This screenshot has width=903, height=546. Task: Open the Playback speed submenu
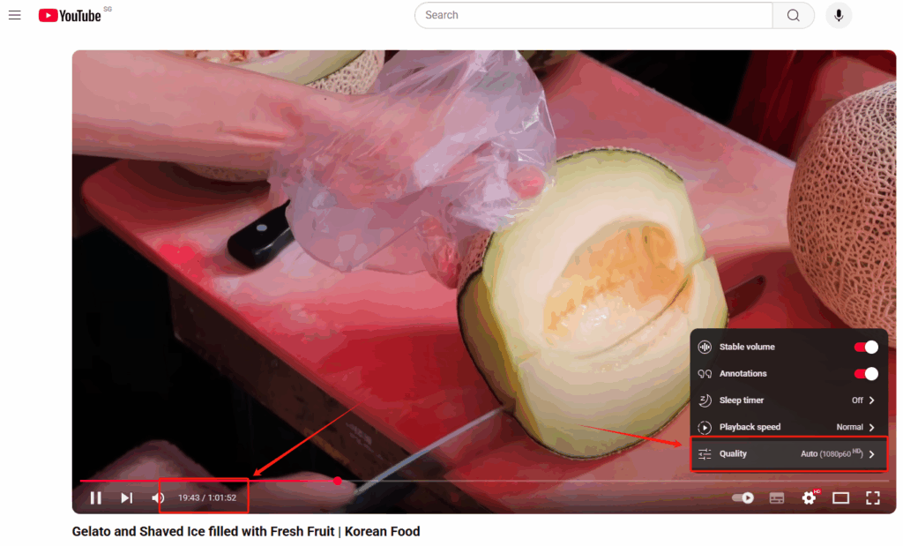pos(788,427)
